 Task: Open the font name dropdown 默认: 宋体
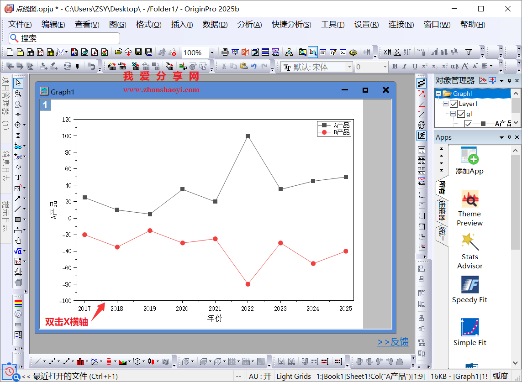pyautogui.click(x=349, y=67)
